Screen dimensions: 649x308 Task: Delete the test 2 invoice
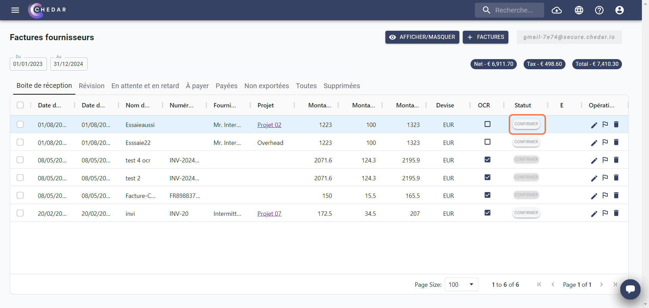pos(616,178)
